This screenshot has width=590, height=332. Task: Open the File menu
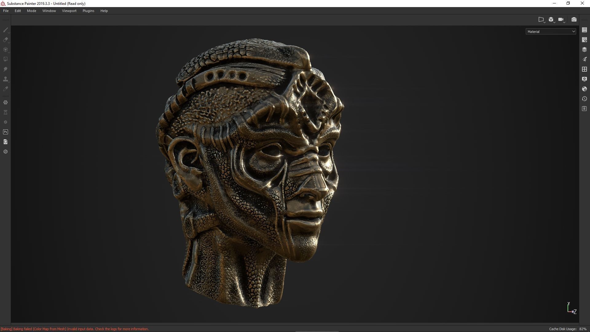6,11
